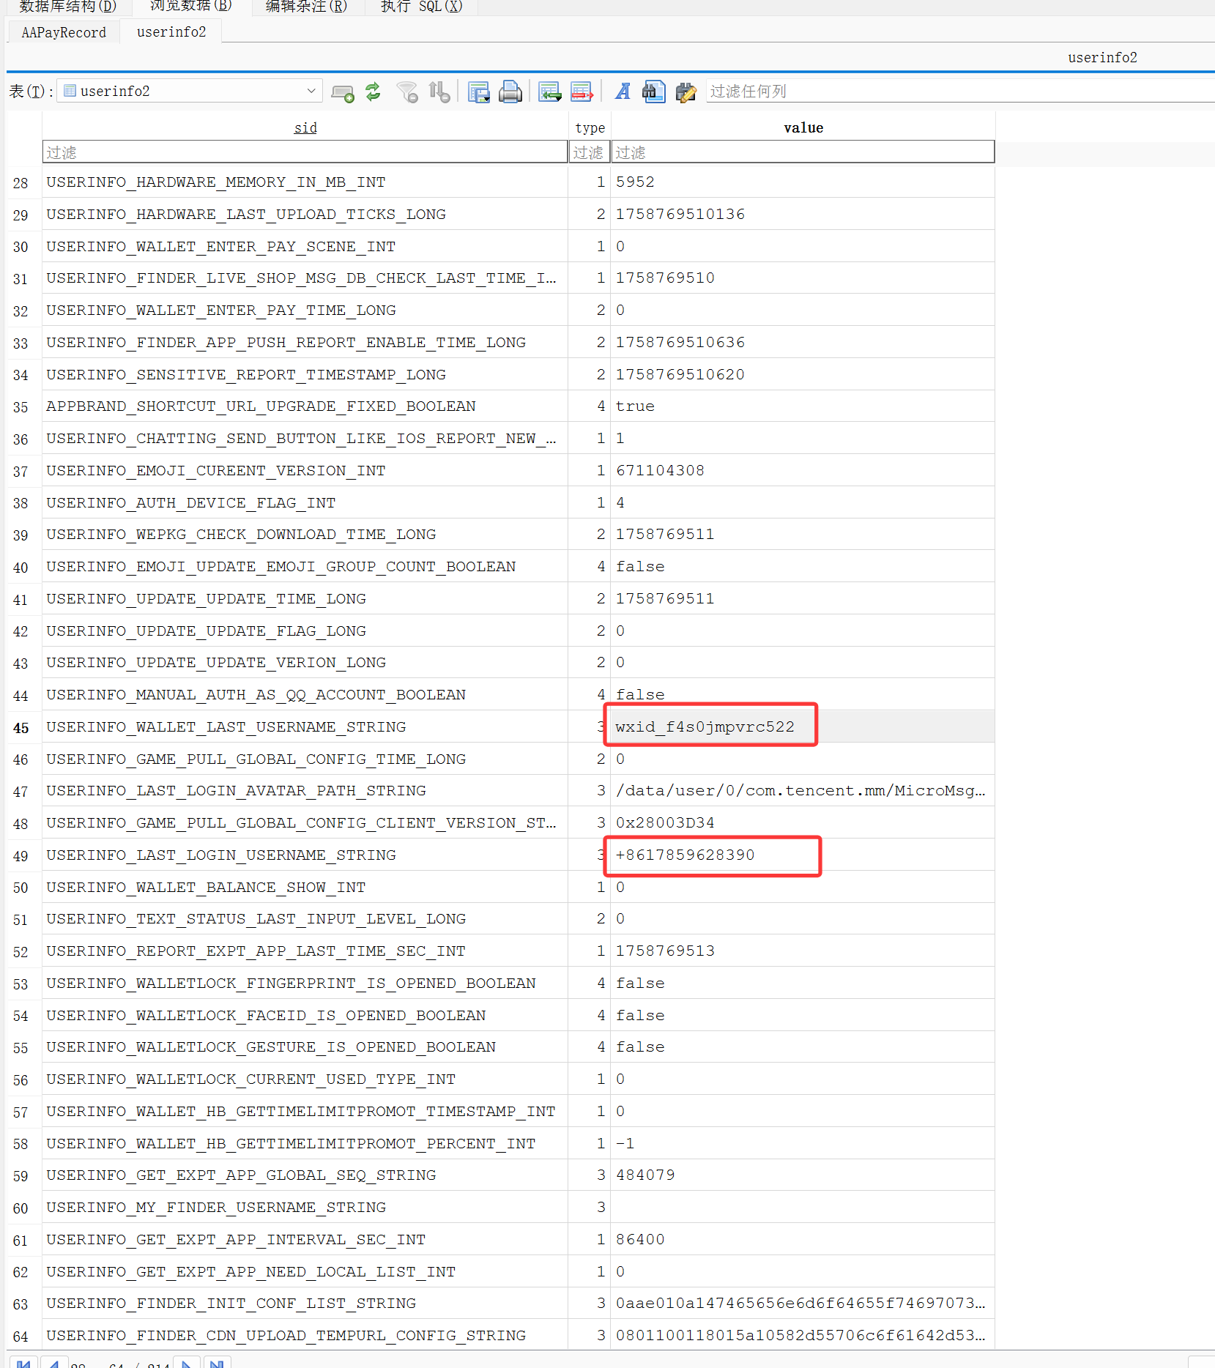Select the value cell 484079
Image resolution: width=1215 pixels, height=1368 pixels.
tap(803, 1175)
